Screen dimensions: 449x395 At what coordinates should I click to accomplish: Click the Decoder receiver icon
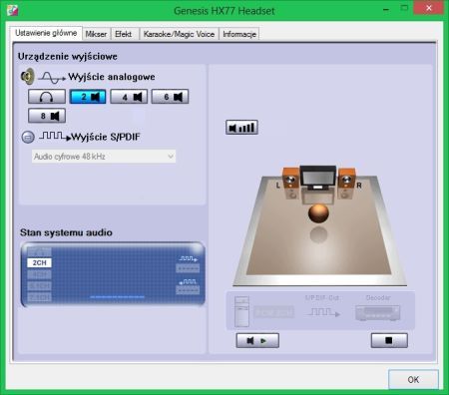pyautogui.click(x=378, y=312)
